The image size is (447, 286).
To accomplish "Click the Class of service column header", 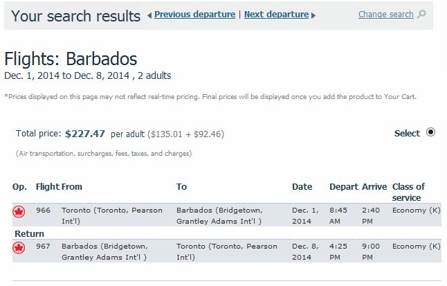I will 408,192.
